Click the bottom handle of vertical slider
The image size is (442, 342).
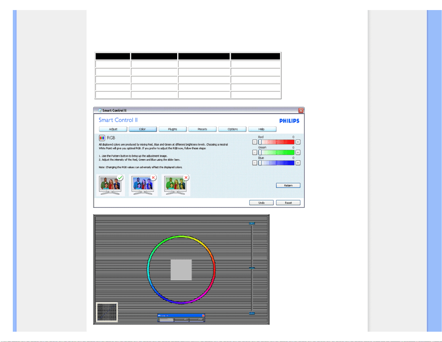point(252,313)
